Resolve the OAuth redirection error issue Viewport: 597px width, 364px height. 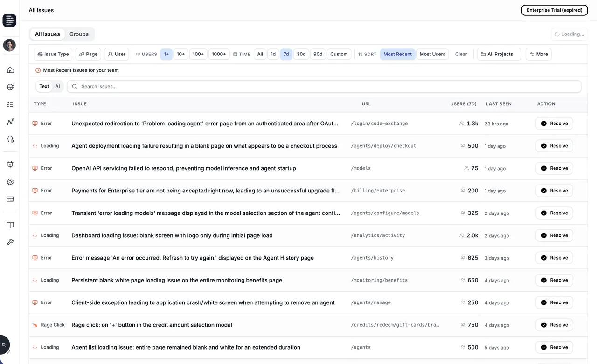point(554,124)
